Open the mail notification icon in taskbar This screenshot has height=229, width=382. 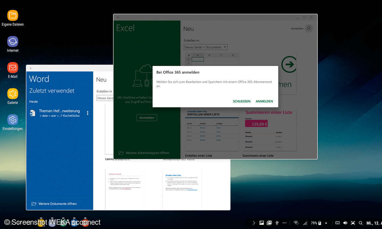click(x=269, y=223)
